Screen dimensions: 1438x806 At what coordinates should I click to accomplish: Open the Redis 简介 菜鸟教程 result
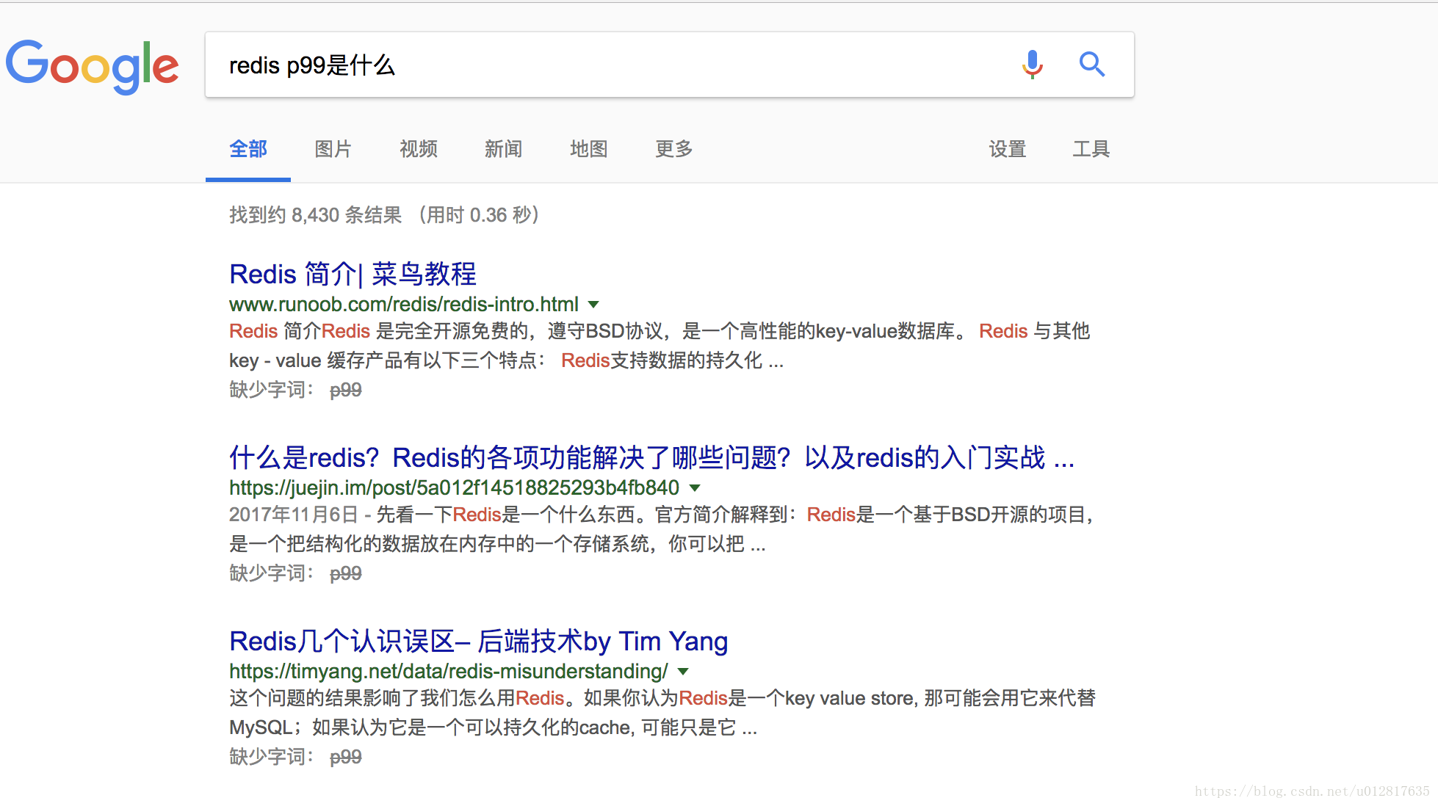tap(353, 274)
